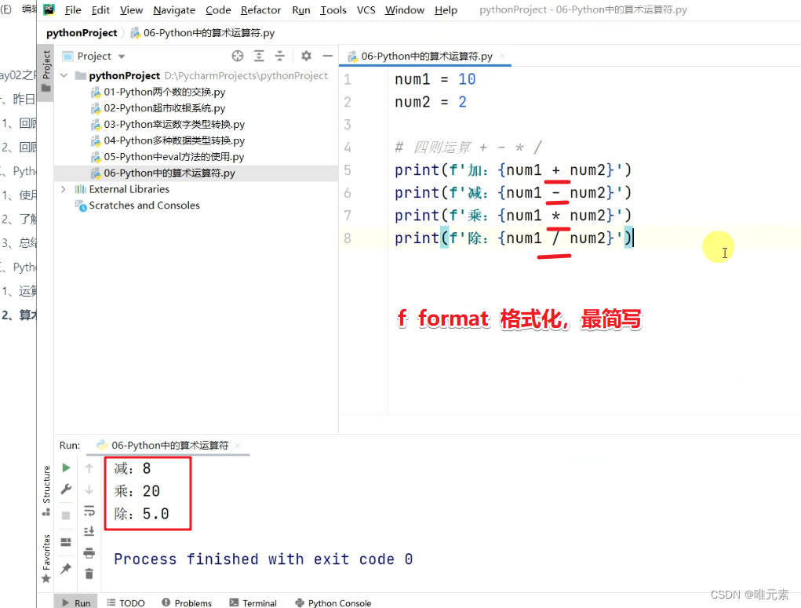Click the Collapse All icon in Project panel

pyautogui.click(x=280, y=56)
